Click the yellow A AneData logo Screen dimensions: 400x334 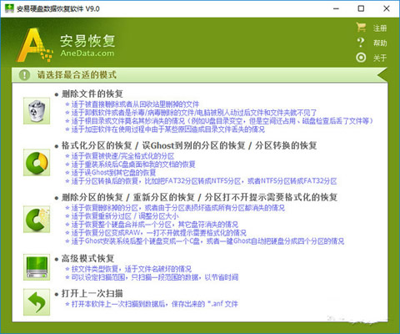(x=34, y=44)
